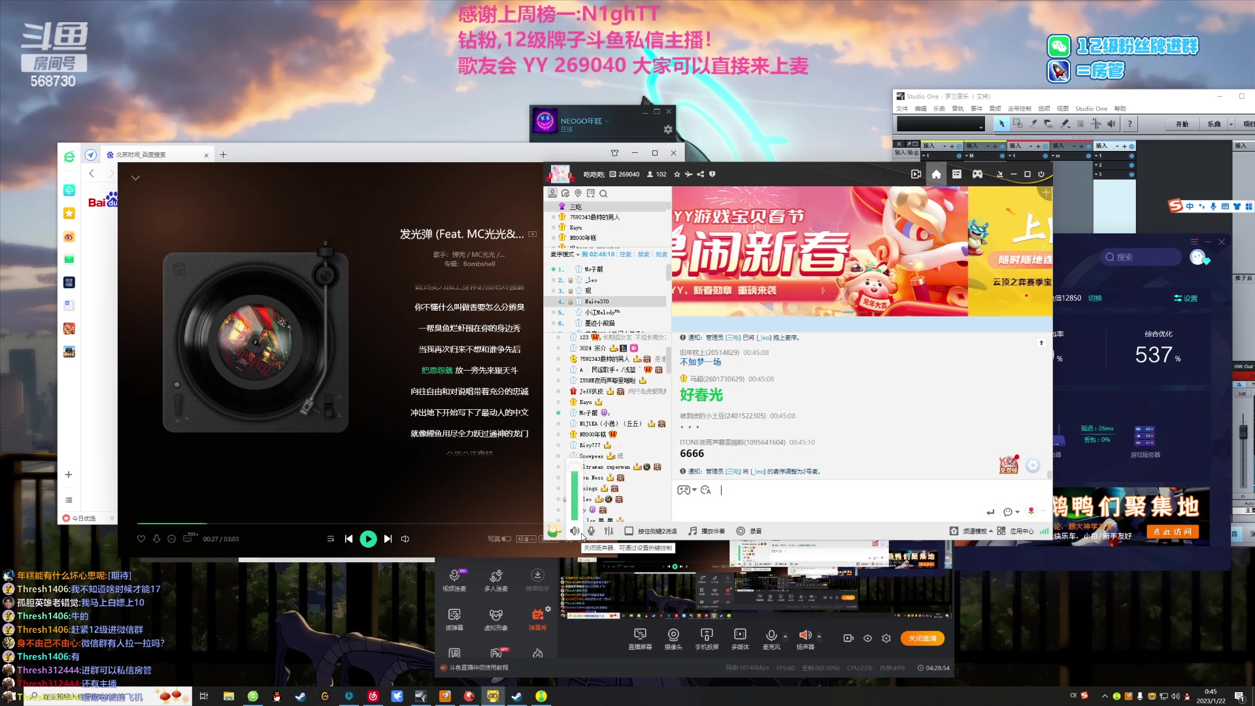Click 摄像头 source in the Douyu tool
The image size is (1255, 706).
tap(673, 639)
